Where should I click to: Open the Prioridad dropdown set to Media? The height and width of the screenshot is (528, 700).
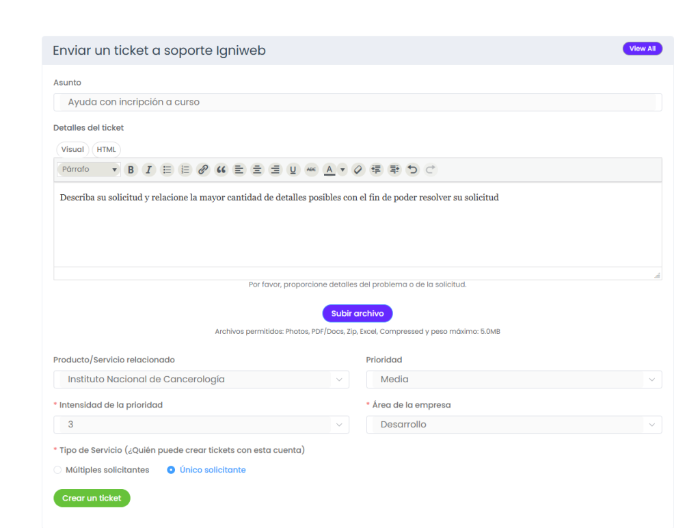click(514, 380)
